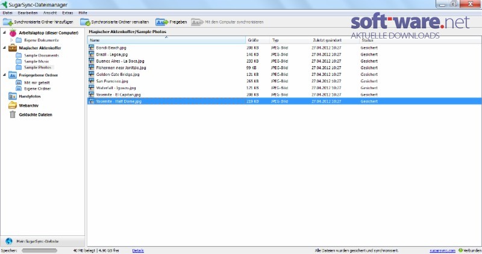
Task: Click the green Verbunden status icon
Action: pos(460,250)
